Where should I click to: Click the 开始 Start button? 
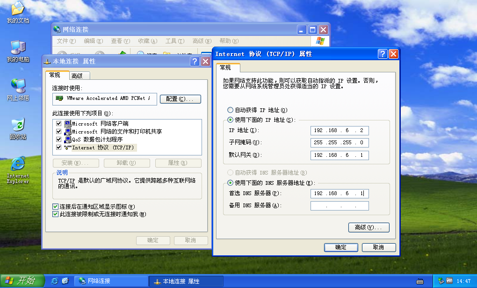coord(22,281)
